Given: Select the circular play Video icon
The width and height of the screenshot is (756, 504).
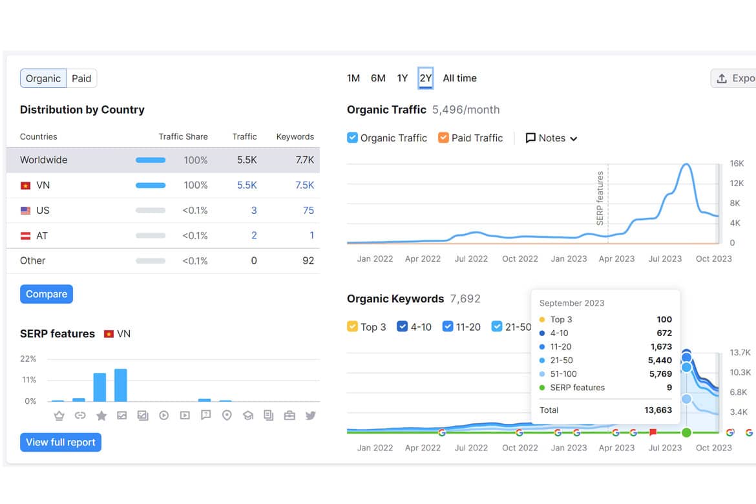Looking at the screenshot, I should (164, 415).
